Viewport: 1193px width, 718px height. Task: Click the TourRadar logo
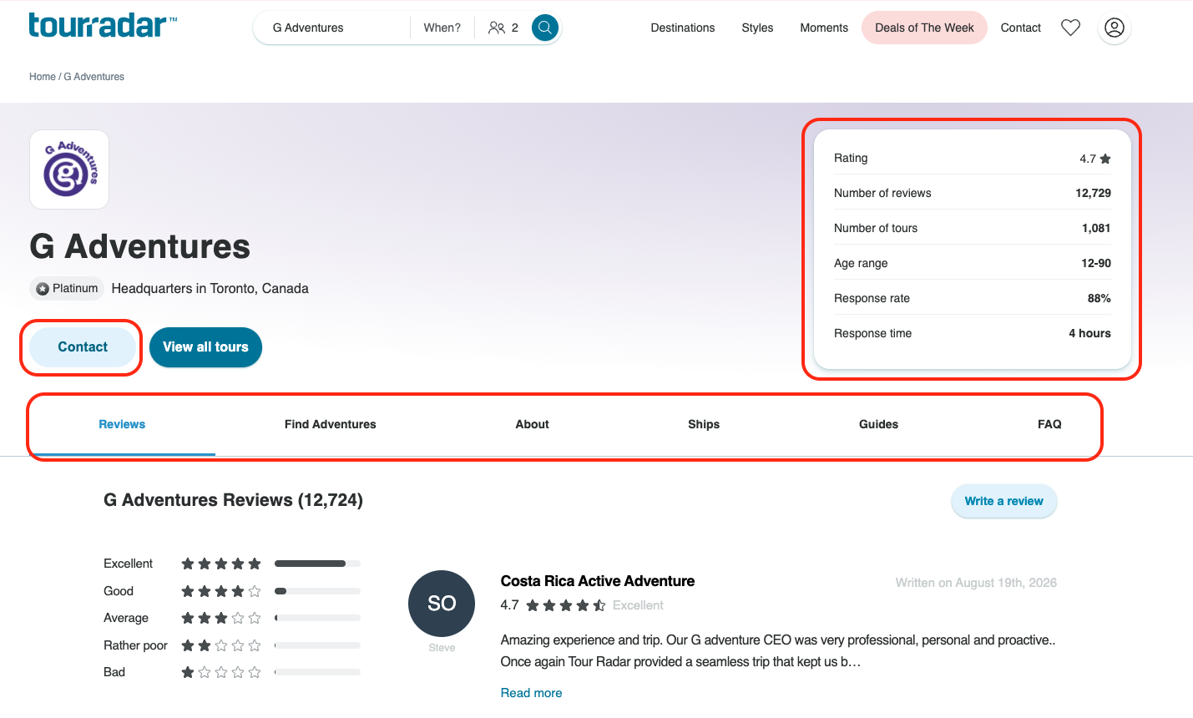pyautogui.click(x=103, y=25)
